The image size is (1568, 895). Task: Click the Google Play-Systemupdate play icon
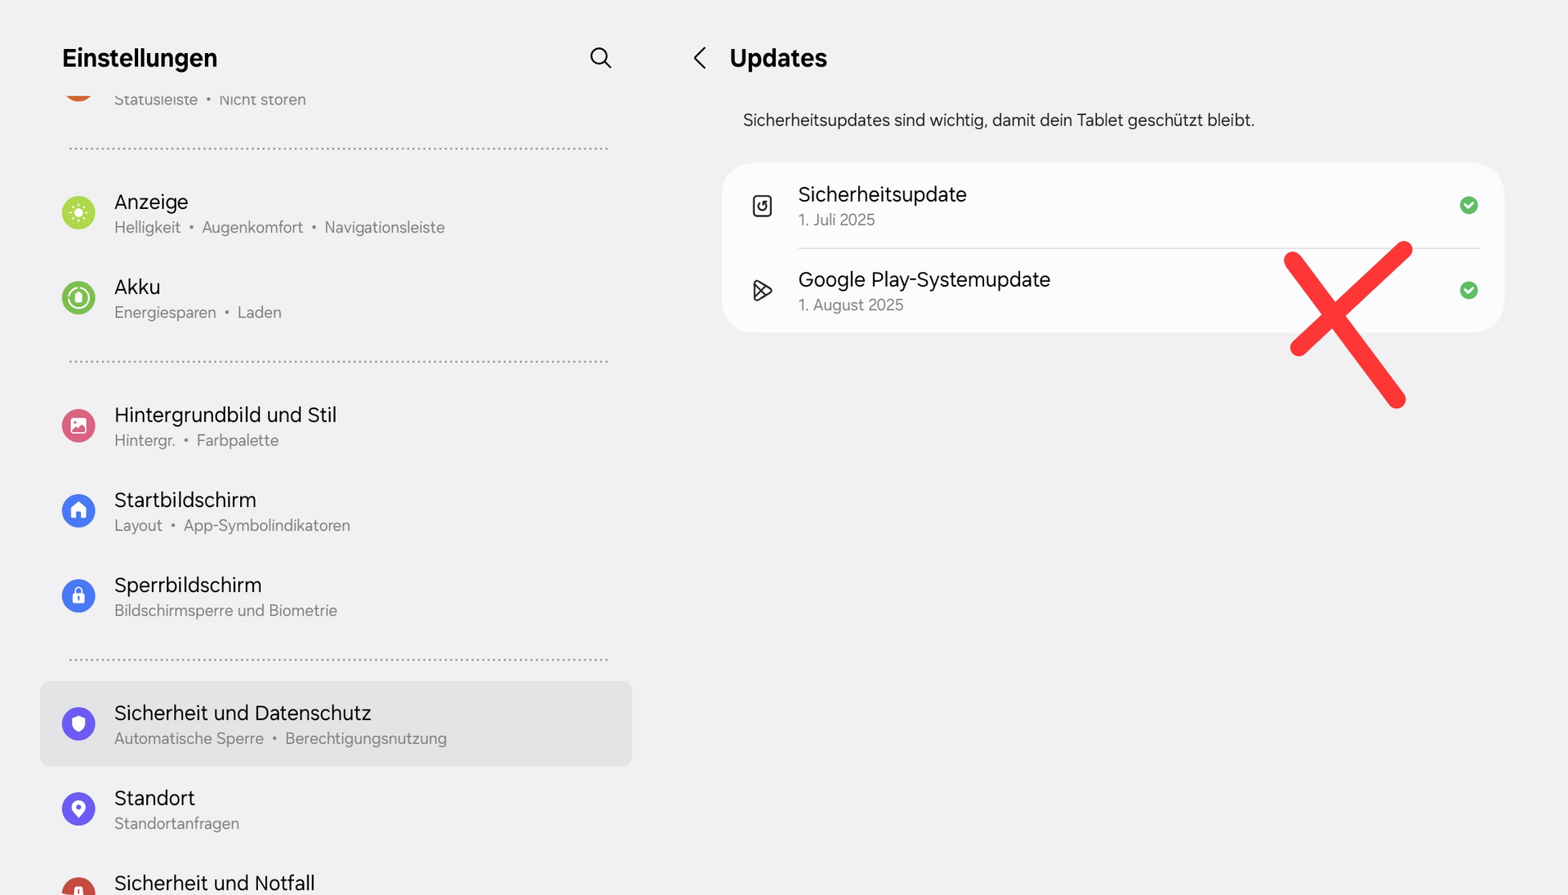coord(762,291)
